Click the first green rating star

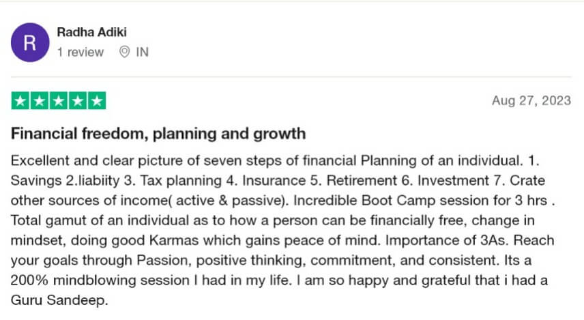point(21,102)
